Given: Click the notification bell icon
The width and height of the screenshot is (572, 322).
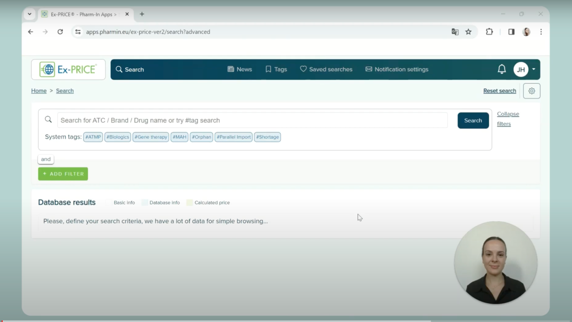Looking at the screenshot, I should 501,69.
